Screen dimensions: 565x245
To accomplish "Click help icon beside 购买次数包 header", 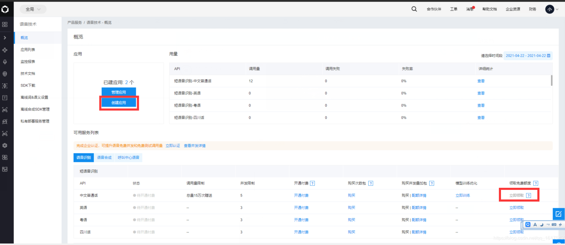I will click(371, 183).
